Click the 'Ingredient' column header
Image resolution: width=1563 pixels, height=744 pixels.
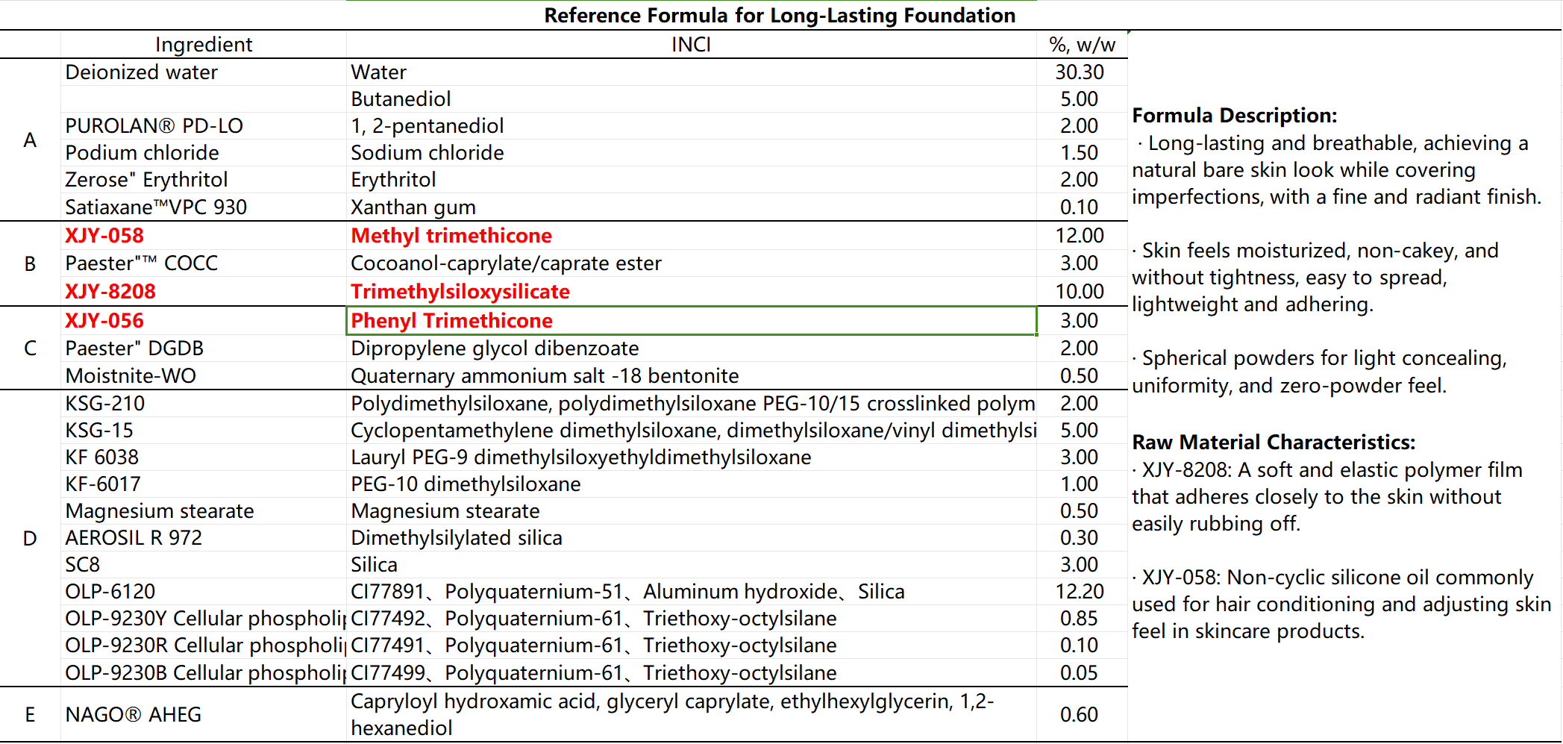pyautogui.click(x=204, y=45)
